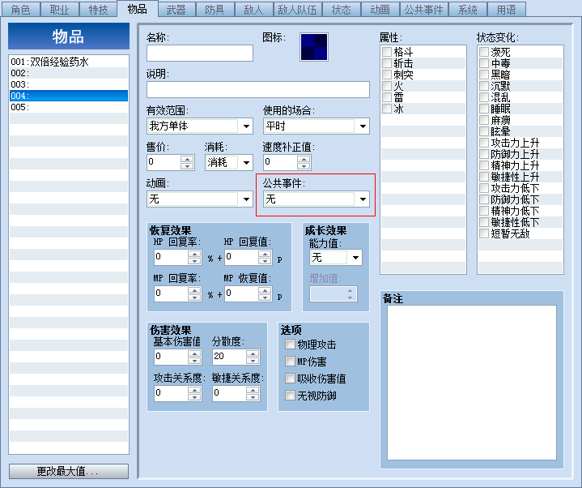Click the 名称 input field
Screen dimensions: 582x488
(200, 54)
